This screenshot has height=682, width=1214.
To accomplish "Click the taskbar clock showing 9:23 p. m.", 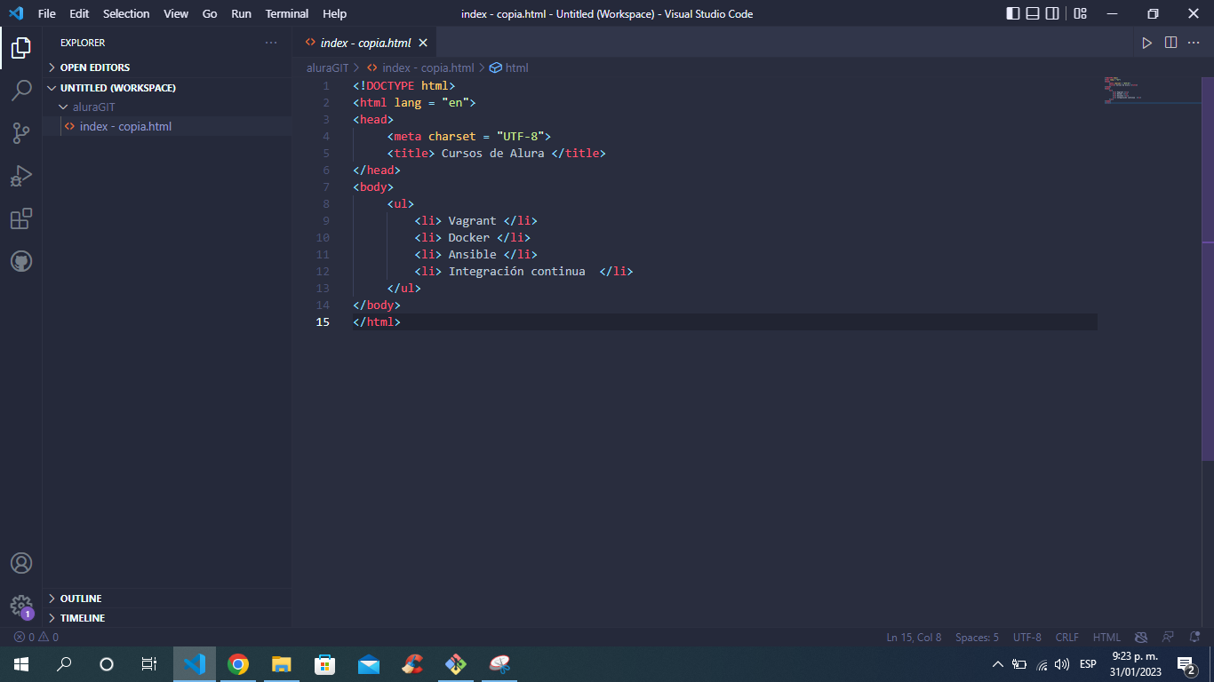I will click(1135, 664).
